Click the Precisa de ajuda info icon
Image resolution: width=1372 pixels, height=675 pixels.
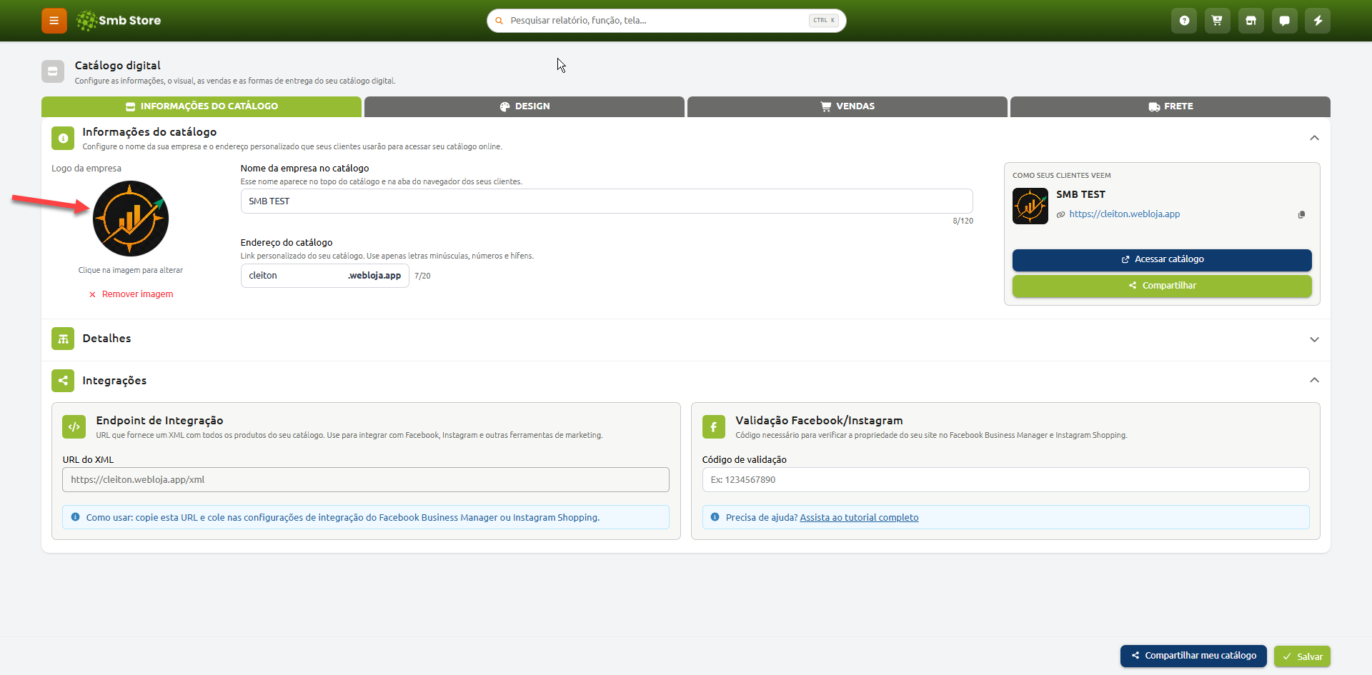[715, 517]
